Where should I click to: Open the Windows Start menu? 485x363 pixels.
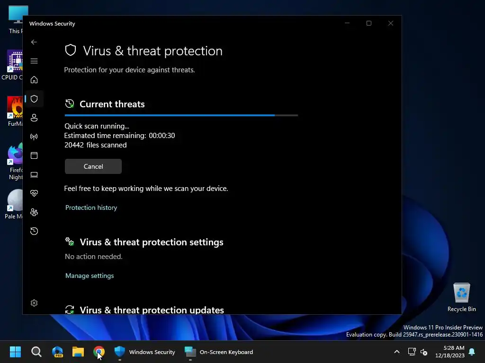click(15, 352)
